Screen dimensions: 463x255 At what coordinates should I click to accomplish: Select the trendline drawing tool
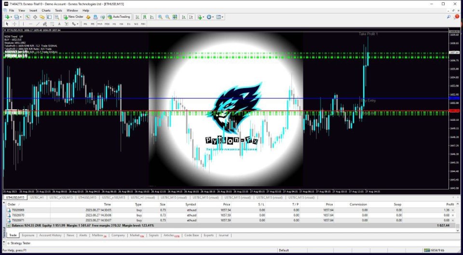(x=38, y=24)
